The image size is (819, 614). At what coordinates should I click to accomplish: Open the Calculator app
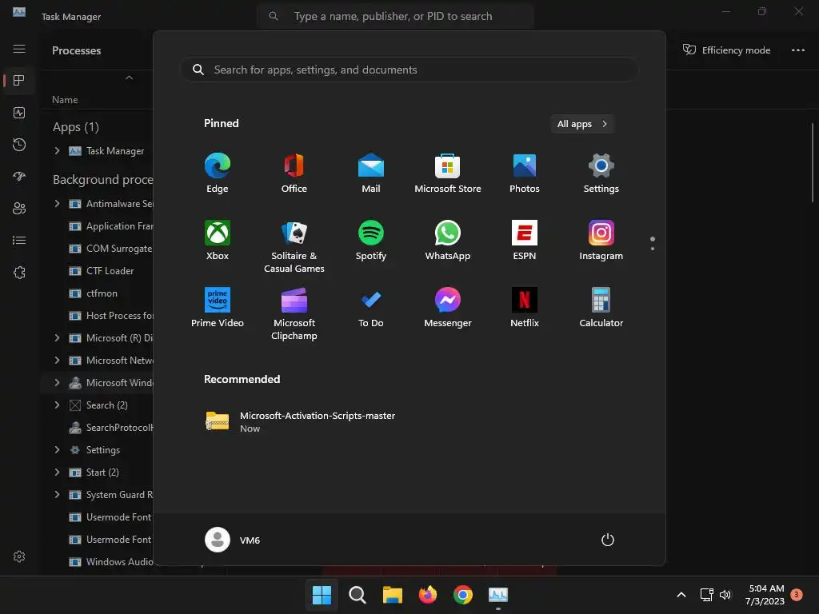(601, 308)
